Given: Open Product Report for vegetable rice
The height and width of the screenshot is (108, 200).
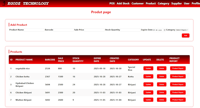Looking at the screenshot, I should 178,69.
